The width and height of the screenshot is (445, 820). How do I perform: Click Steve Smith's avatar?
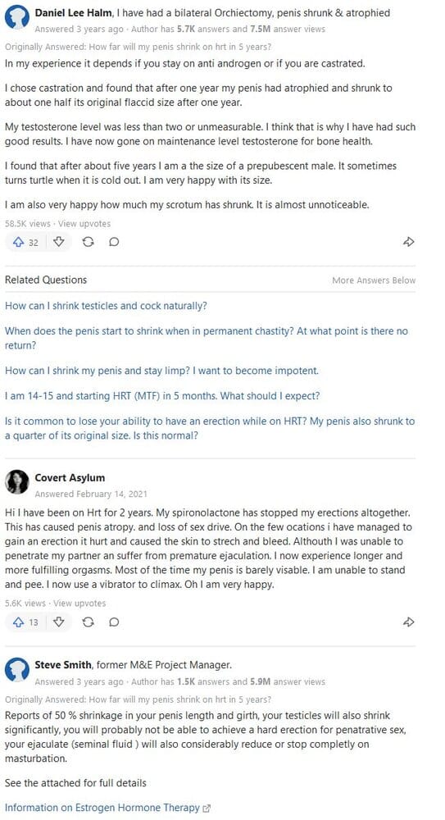(x=16, y=670)
